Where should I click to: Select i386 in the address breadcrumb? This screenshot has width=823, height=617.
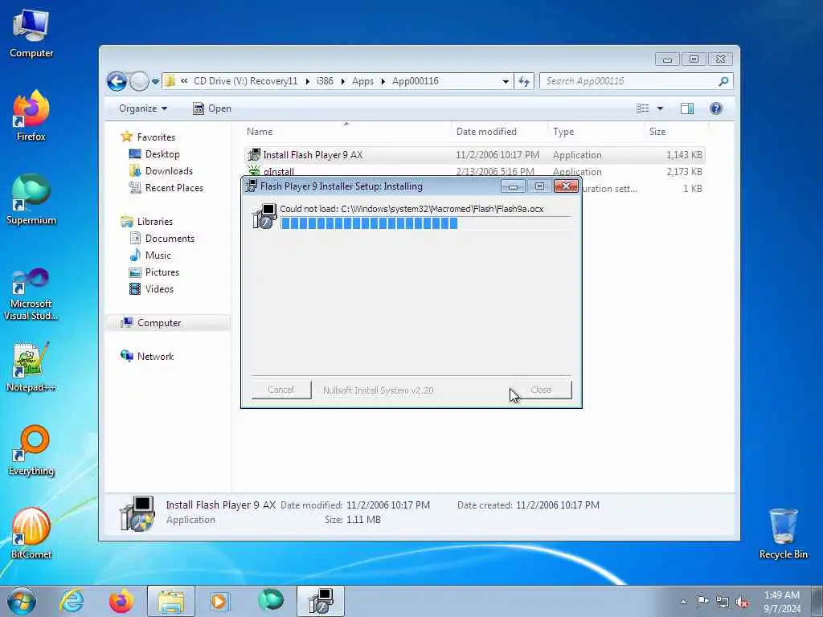click(325, 81)
